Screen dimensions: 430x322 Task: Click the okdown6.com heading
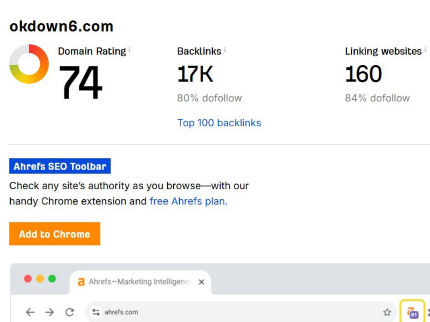(61, 27)
